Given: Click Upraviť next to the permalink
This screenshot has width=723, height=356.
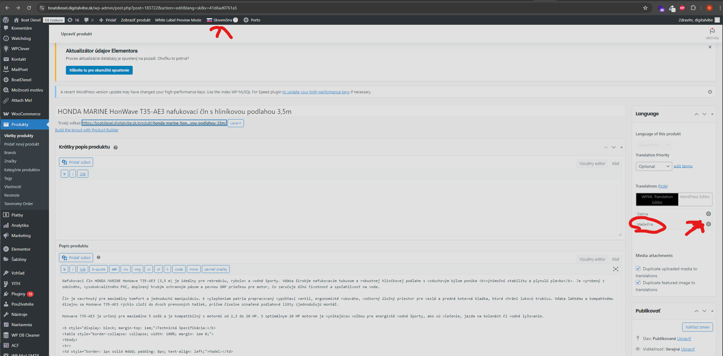Looking at the screenshot, I should click(235, 123).
